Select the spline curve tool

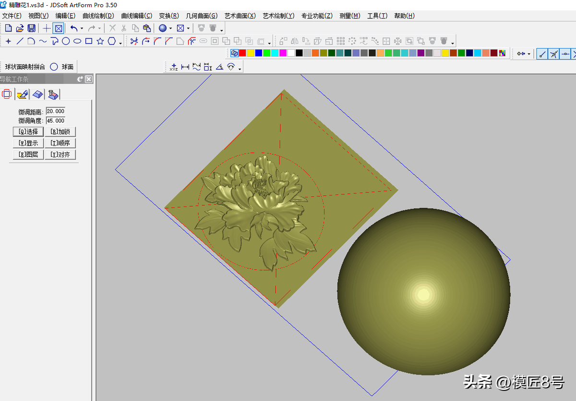43,41
